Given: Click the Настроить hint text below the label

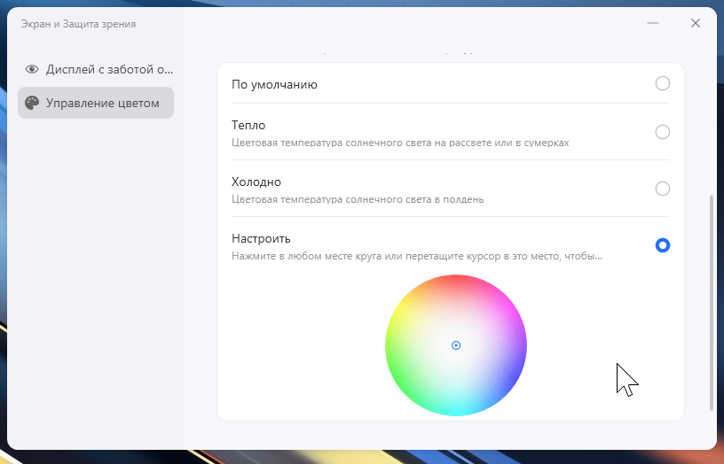Looking at the screenshot, I should point(416,256).
